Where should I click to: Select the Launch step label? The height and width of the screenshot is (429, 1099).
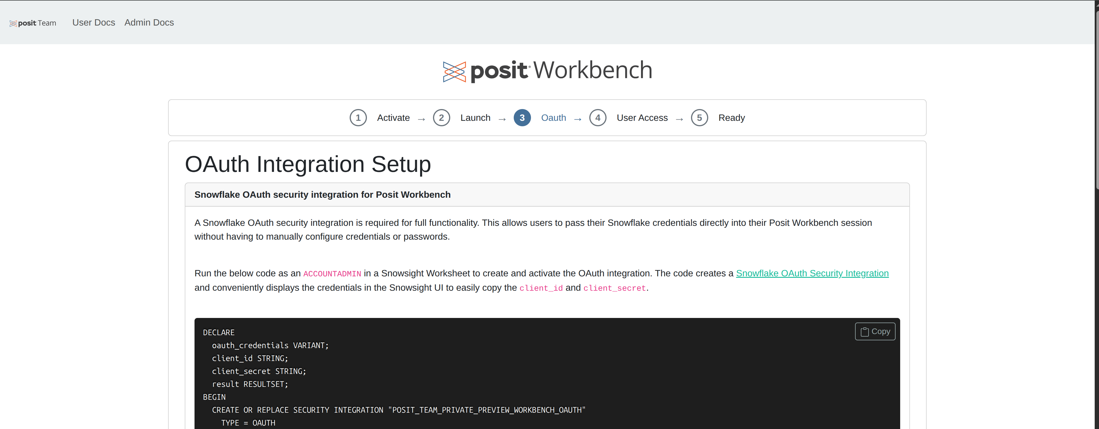tap(475, 118)
